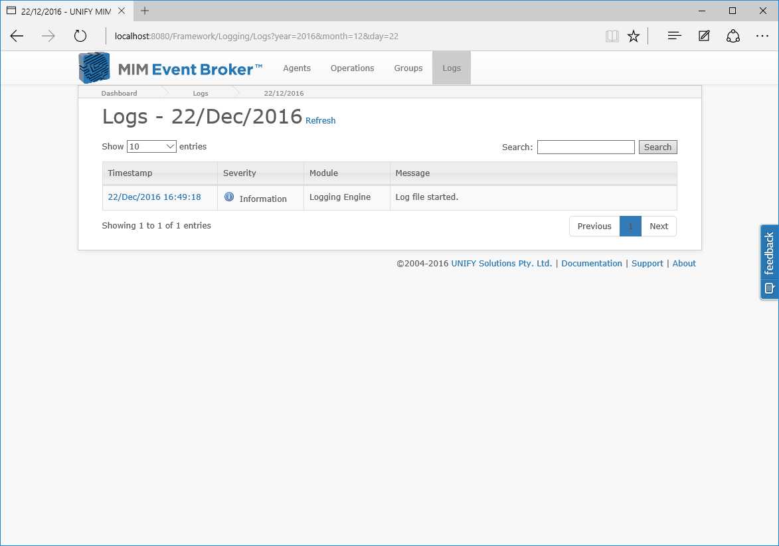
Task: Open log entry 22/Dec/2016 16:49:18
Action: (x=155, y=197)
